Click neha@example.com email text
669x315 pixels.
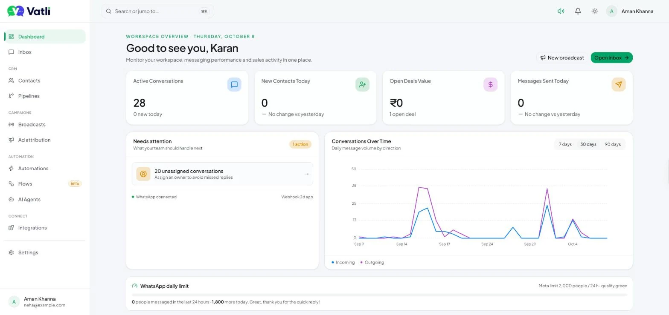pyautogui.click(x=44, y=305)
